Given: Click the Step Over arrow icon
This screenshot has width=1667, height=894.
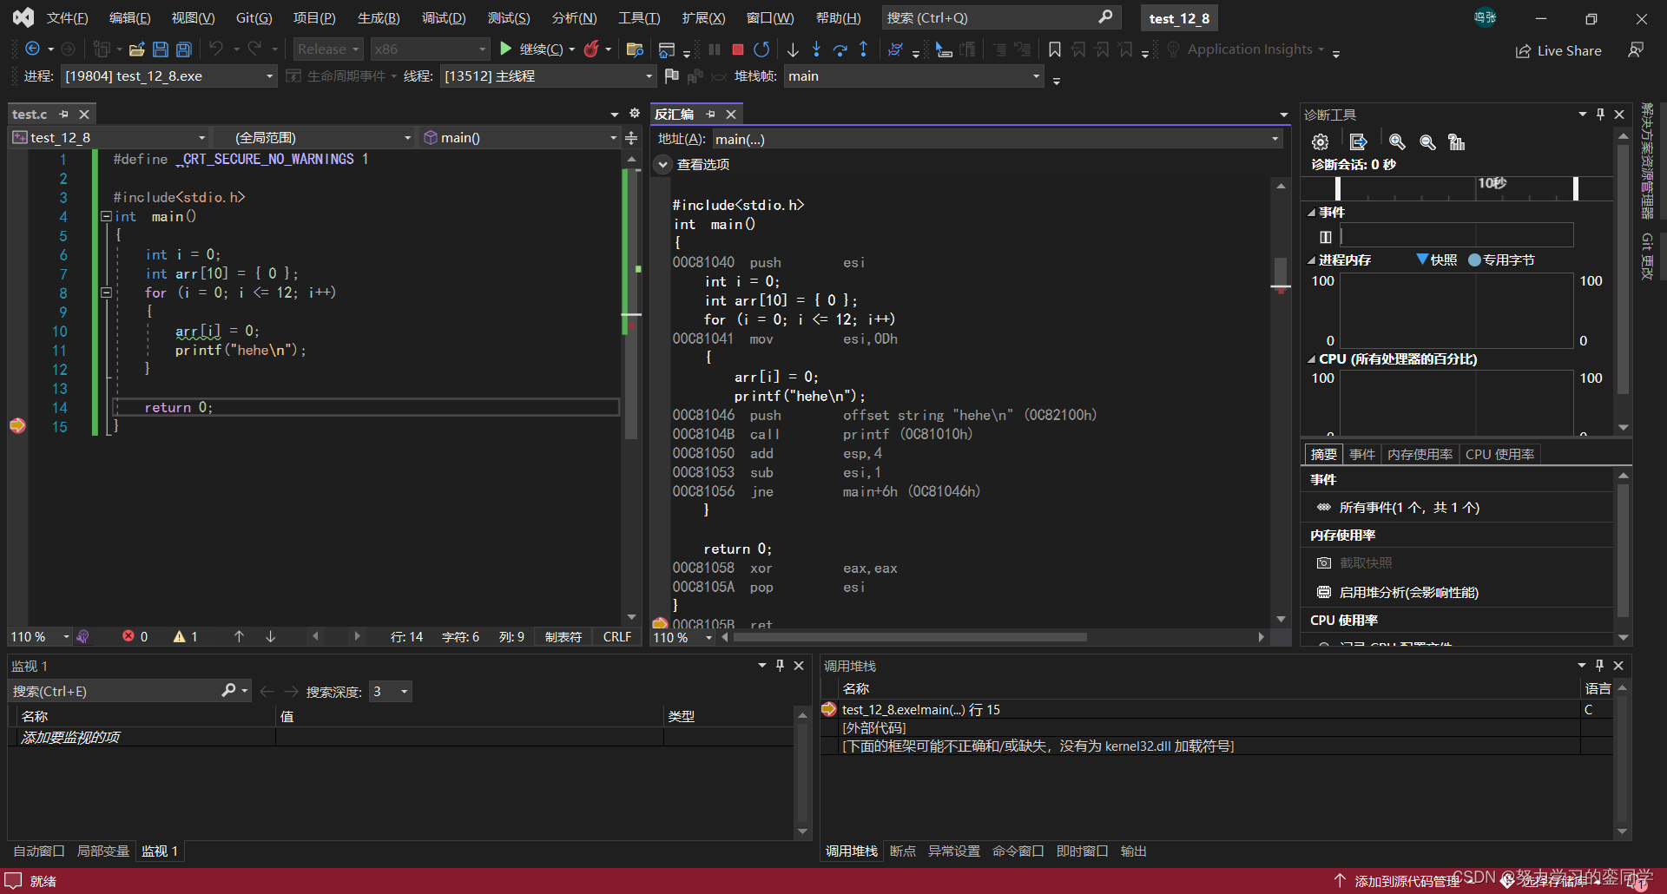Looking at the screenshot, I should [x=840, y=50].
